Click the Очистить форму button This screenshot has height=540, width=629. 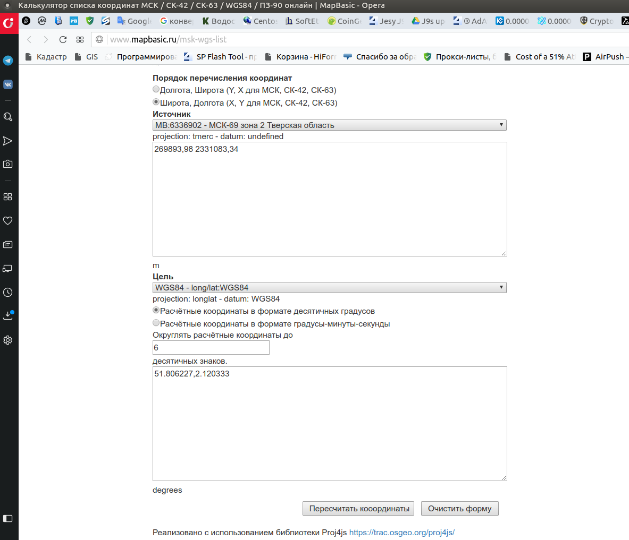(460, 508)
